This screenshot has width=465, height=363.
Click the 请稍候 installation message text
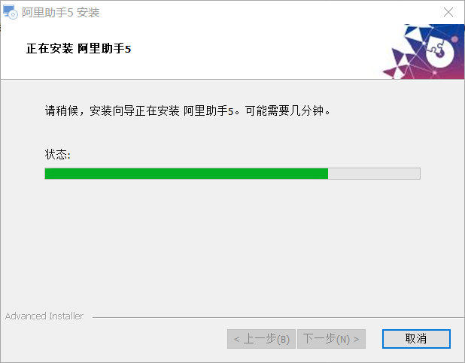coord(187,110)
